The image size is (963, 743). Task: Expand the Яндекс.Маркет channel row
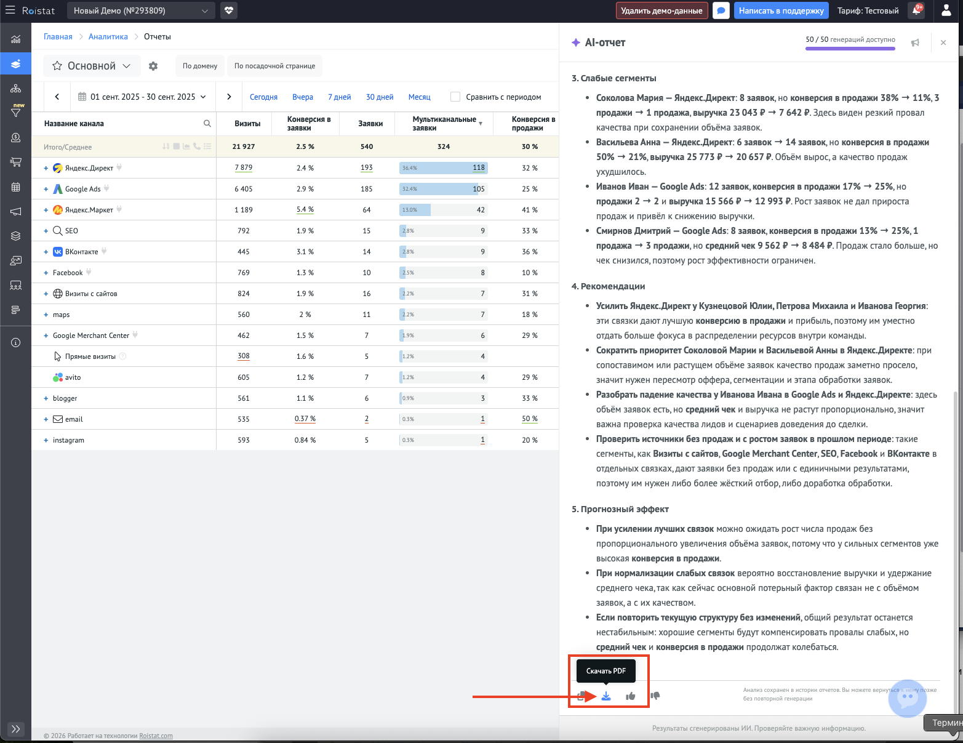pyautogui.click(x=46, y=210)
